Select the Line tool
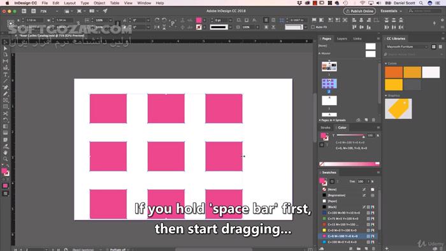The image size is (446, 251). point(5,82)
